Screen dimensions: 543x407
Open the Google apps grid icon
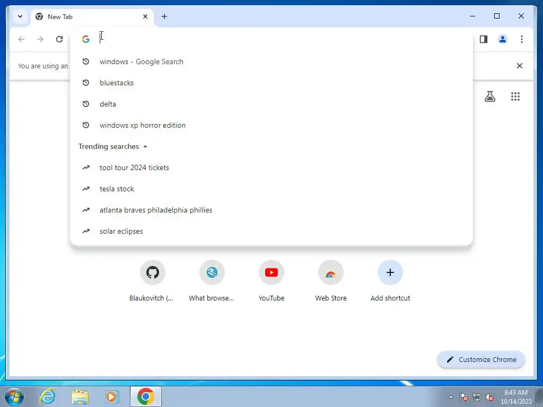pyautogui.click(x=515, y=96)
